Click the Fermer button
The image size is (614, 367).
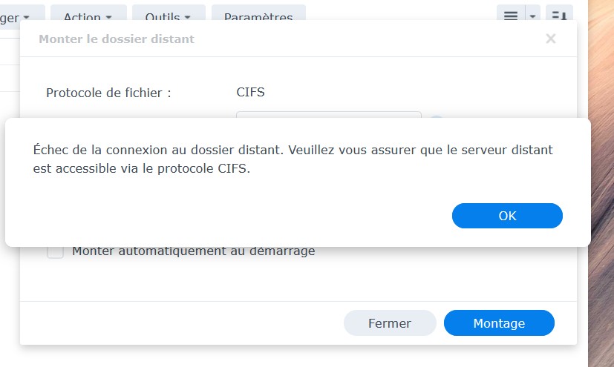[389, 323]
